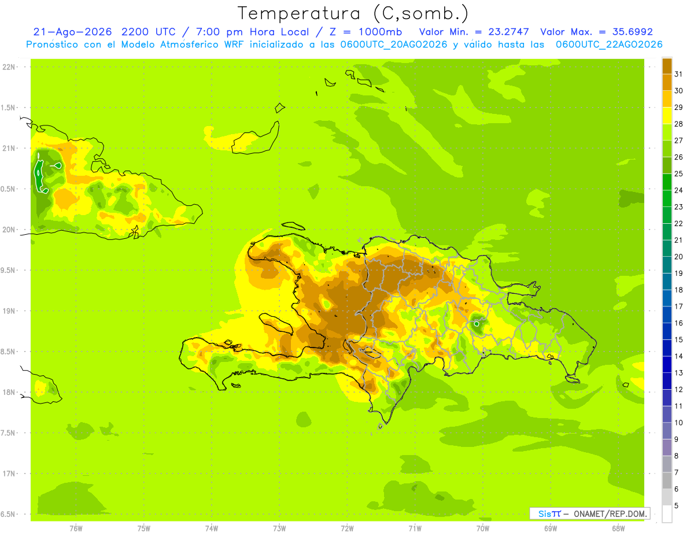
Task: Click the yellow legend swatch between 28 and 29
Action: click(667, 116)
